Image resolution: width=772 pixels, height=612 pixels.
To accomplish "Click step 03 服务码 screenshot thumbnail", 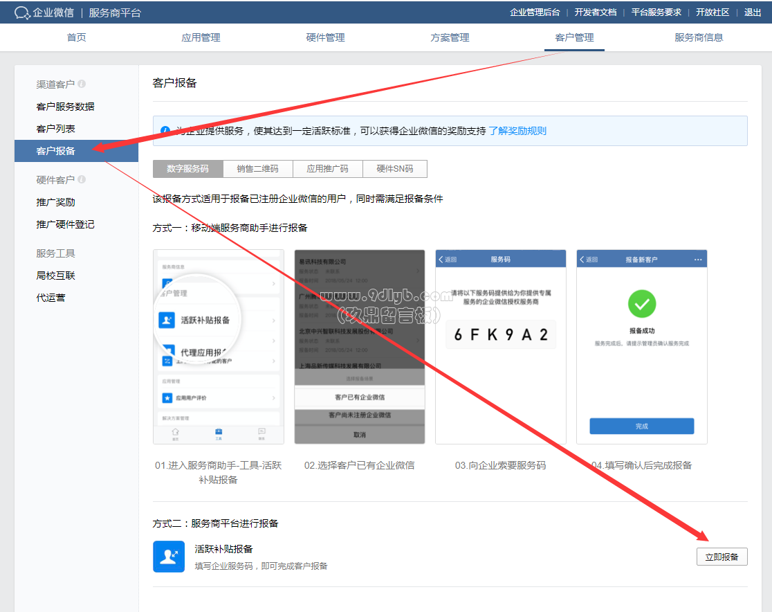I will 501,347.
